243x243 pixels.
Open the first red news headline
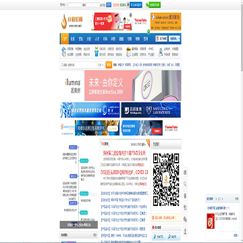pyautogui.click(x=125, y=154)
